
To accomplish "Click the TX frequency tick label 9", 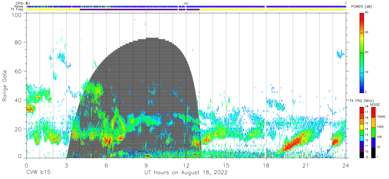I will (366, 157).
